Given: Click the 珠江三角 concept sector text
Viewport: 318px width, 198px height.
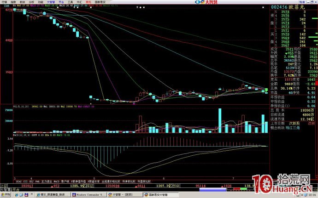Looking at the screenshot, I should pos(293,128).
